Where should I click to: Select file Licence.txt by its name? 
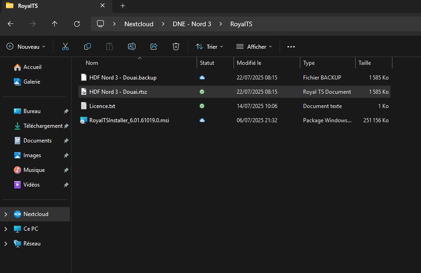[102, 106]
